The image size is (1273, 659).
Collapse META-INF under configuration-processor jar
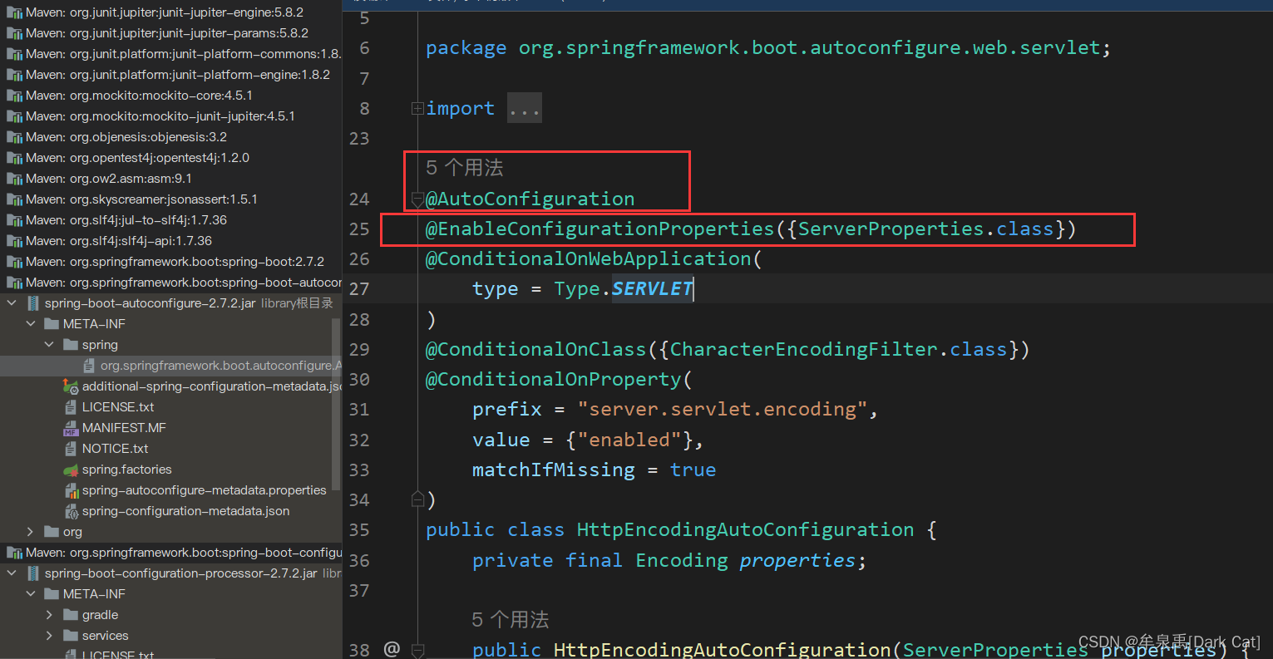tap(31, 594)
